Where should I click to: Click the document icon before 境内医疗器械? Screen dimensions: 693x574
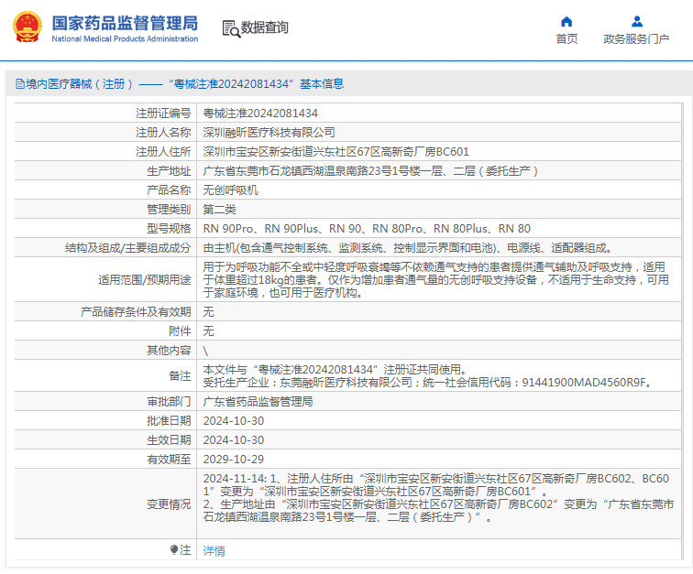coord(18,83)
